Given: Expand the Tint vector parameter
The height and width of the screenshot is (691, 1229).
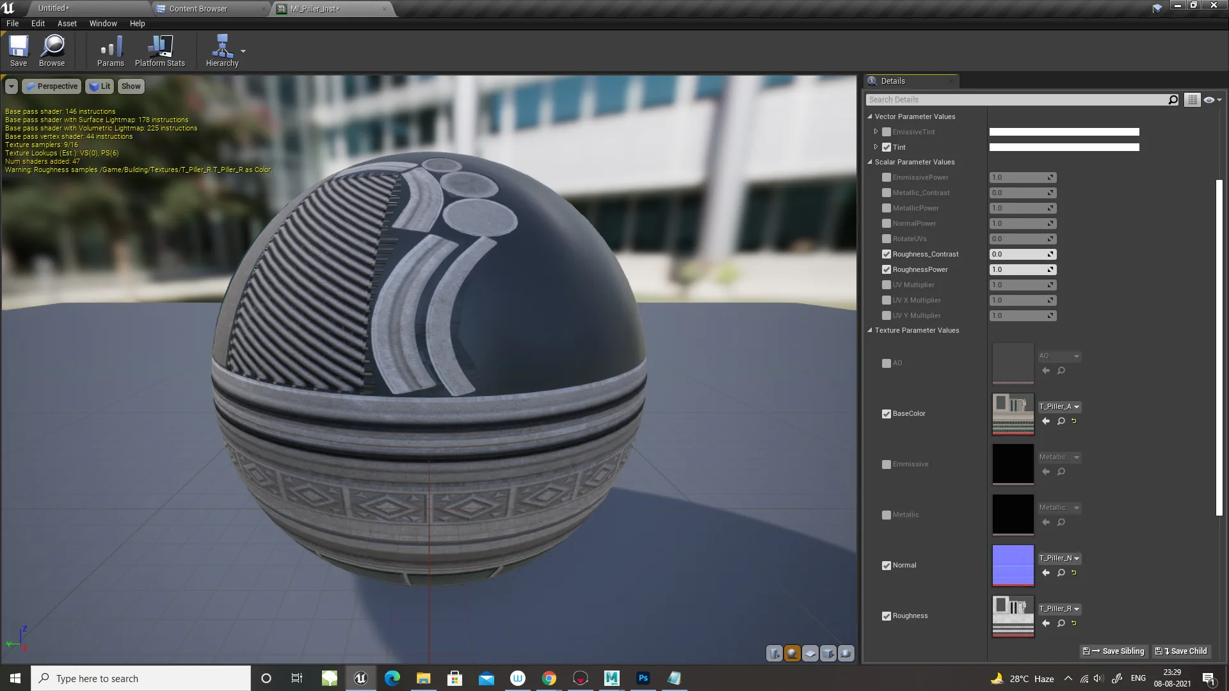Looking at the screenshot, I should [876, 147].
